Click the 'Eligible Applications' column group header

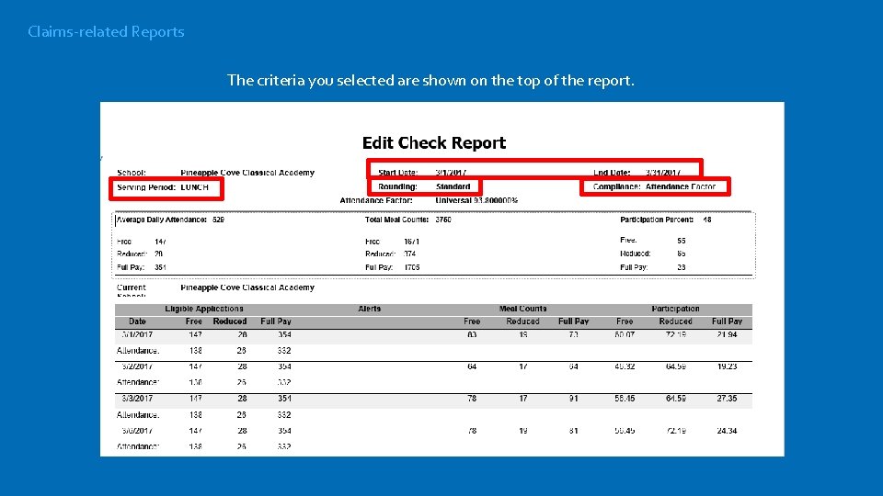pyautogui.click(x=204, y=309)
